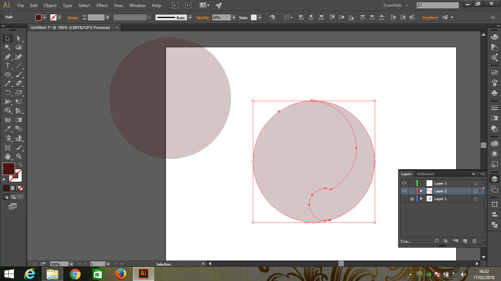Click the Transform link in control bar

(430, 18)
